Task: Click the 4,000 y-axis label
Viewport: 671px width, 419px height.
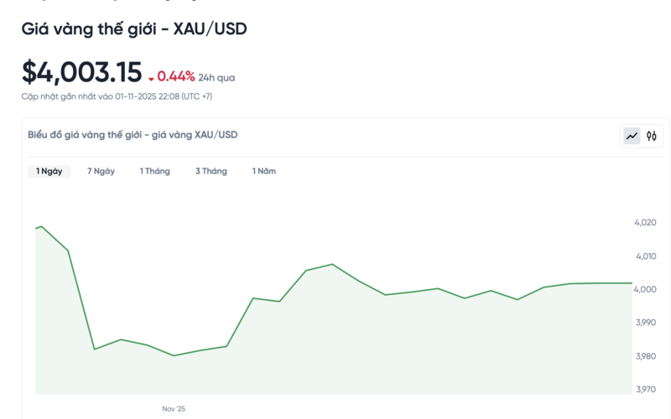Action: (x=645, y=290)
